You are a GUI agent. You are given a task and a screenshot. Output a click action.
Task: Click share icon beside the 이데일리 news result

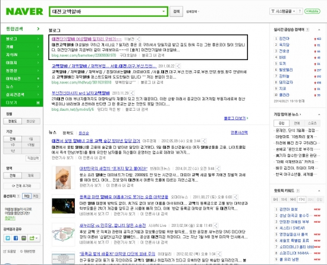coord(219,254)
